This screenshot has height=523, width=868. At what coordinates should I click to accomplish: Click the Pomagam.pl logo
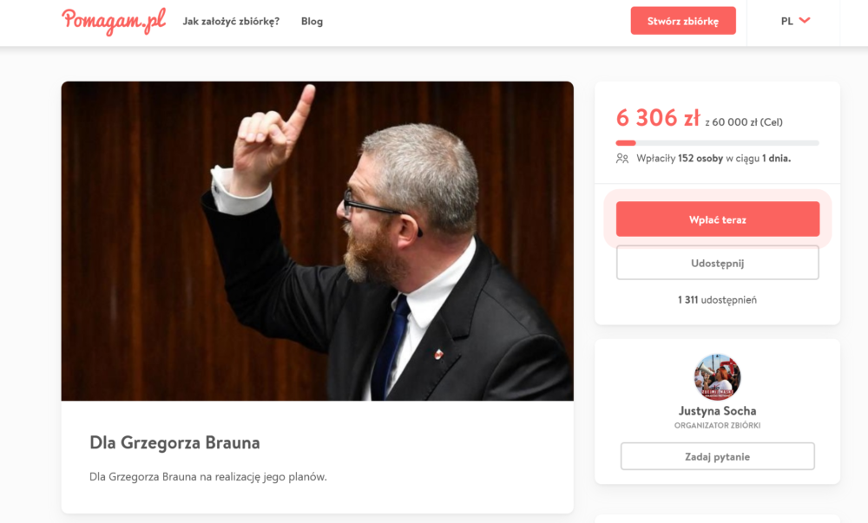pyautogui.click(x=114, y=21)
